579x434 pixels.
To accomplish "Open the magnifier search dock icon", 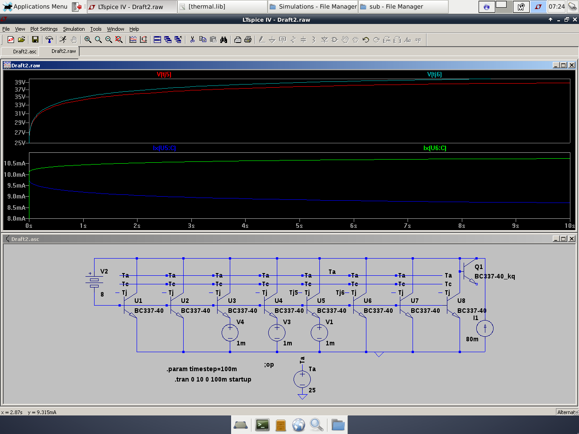I will [317, 425].
